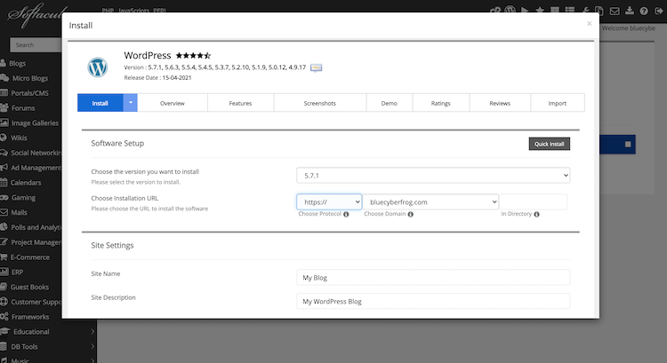
Task: Open the help question mark icon
Action: [644, 11]
